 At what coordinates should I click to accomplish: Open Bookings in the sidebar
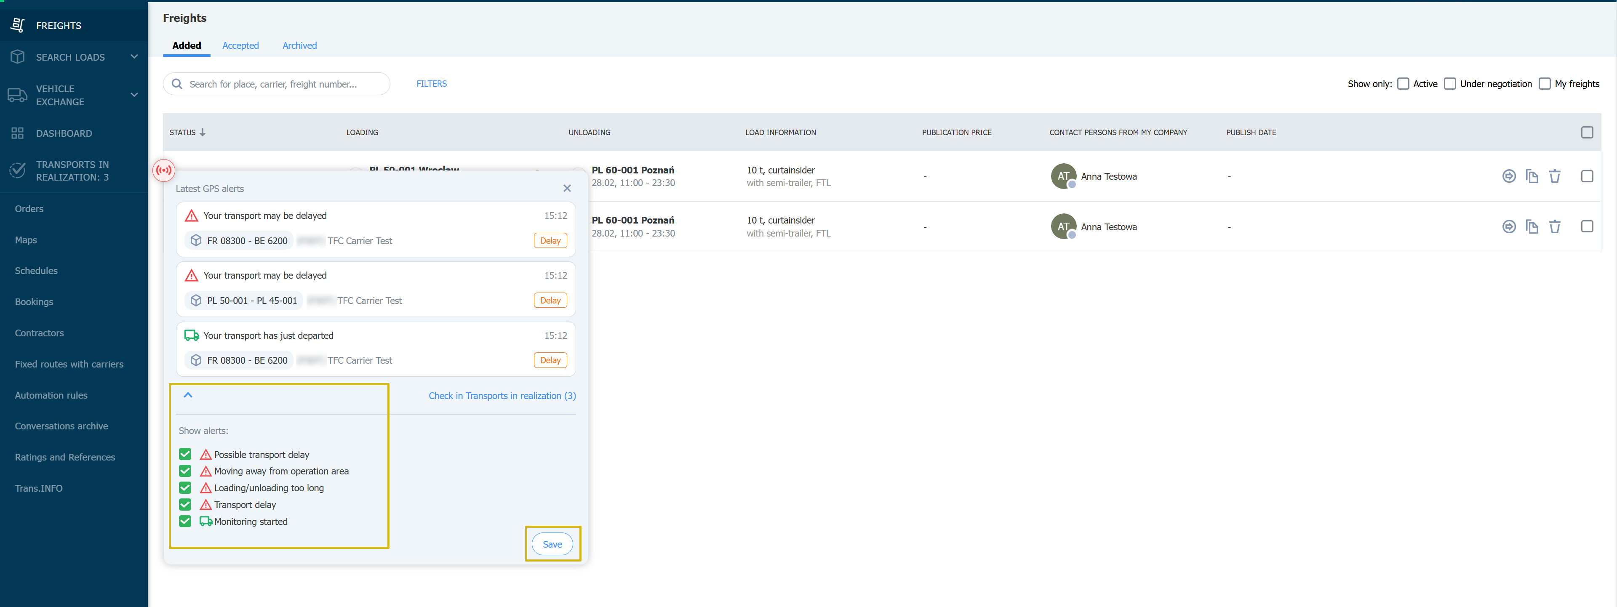coord(34,302)
